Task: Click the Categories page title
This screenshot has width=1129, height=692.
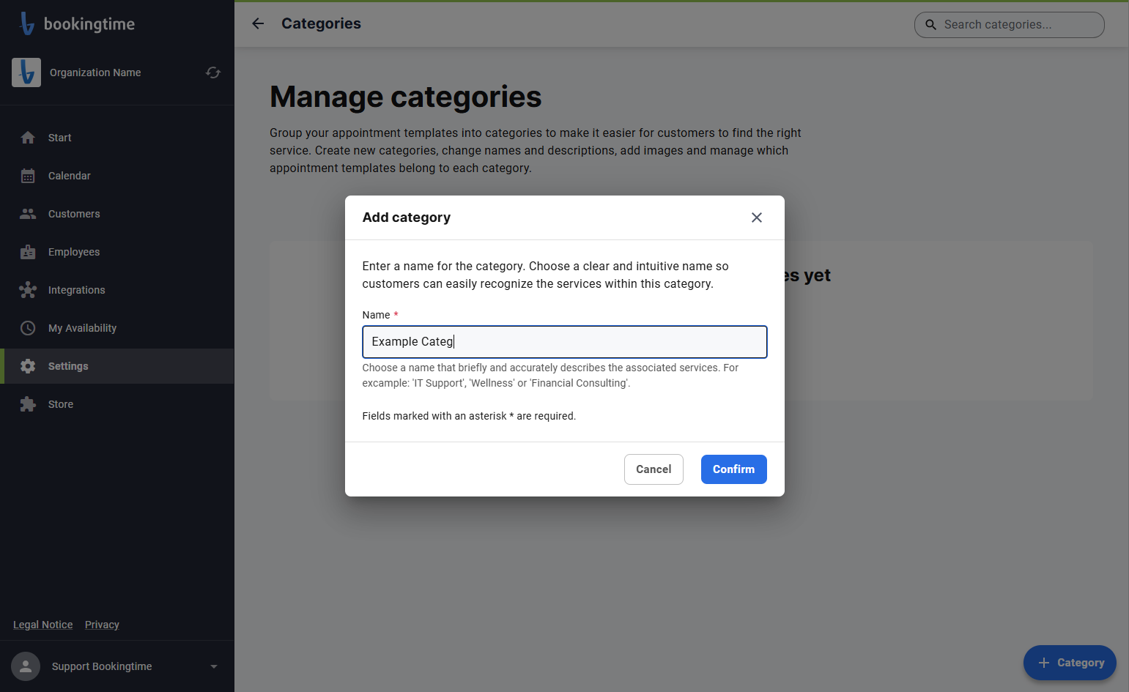Action: (x=321, y=23)
